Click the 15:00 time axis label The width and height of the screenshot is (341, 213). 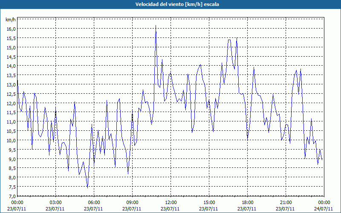[x=209, y=203]
